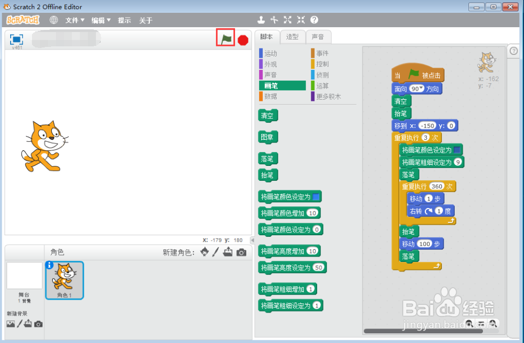
Task: Open sprite info via the blue i badge
Action: coord(50,265)
